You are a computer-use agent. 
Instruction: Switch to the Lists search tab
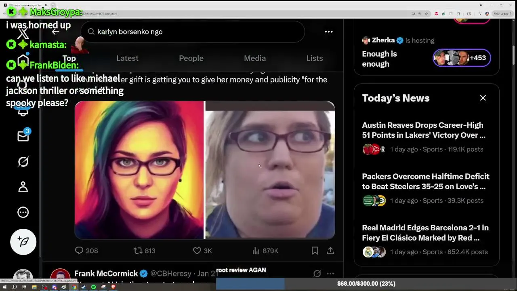(315, 58)
